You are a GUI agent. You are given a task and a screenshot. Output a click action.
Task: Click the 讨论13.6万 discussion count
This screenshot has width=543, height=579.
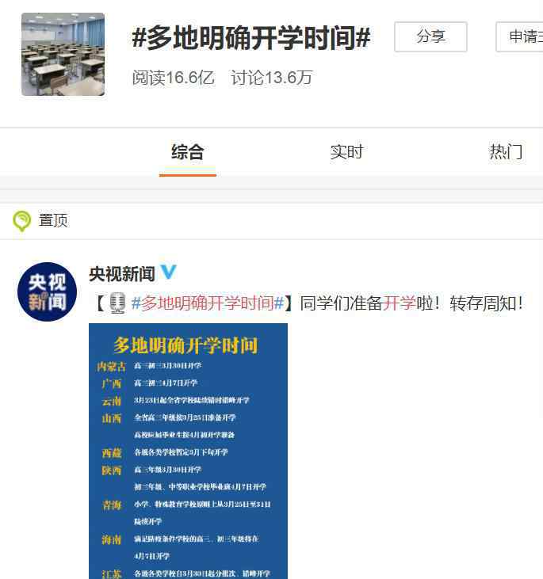(272, 78)
